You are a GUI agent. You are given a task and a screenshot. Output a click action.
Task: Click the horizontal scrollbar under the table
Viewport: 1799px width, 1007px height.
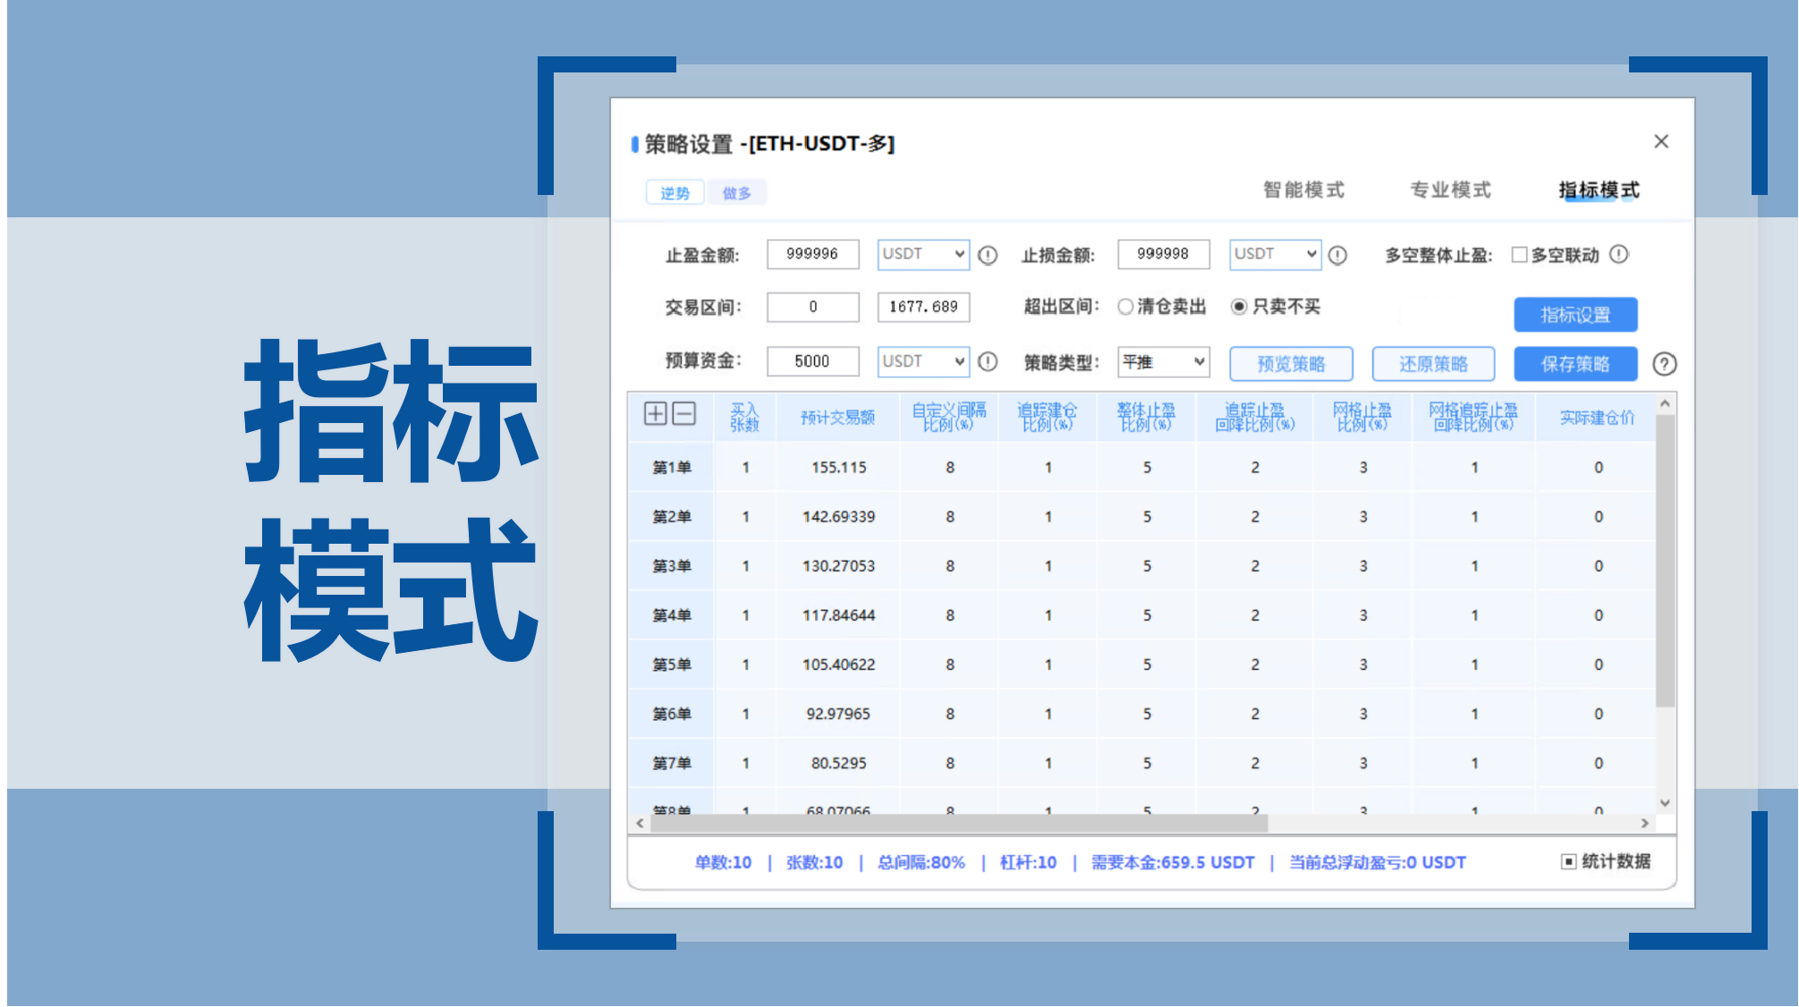pos(958,823)
